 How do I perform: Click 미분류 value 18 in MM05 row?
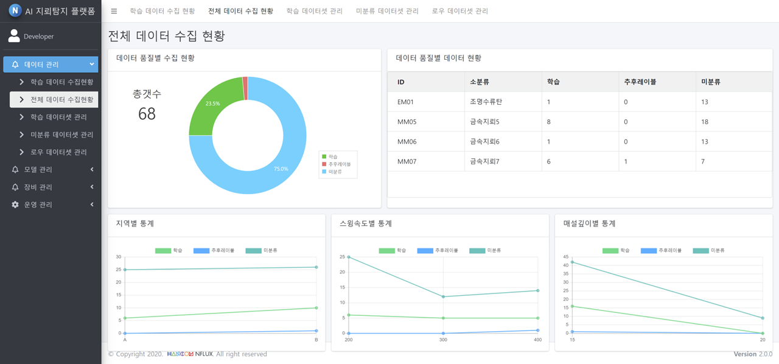click(734, 122)
